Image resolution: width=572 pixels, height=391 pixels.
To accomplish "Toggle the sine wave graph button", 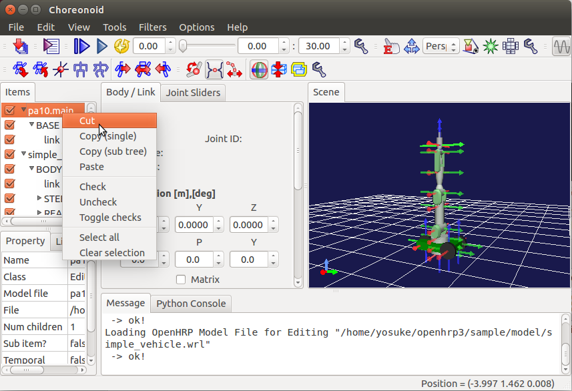I will [561, 46].
